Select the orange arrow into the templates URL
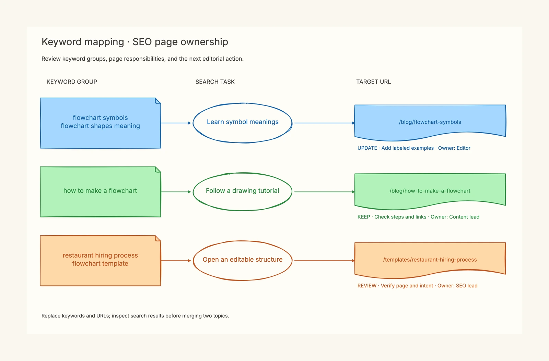 (x=325, y=261)
